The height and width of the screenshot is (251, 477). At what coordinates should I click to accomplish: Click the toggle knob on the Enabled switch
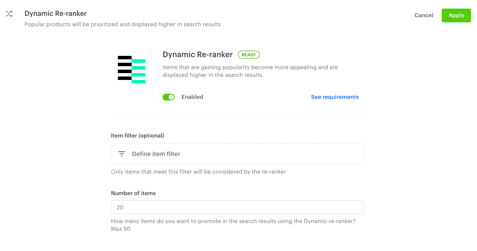[x=171, y=97]
